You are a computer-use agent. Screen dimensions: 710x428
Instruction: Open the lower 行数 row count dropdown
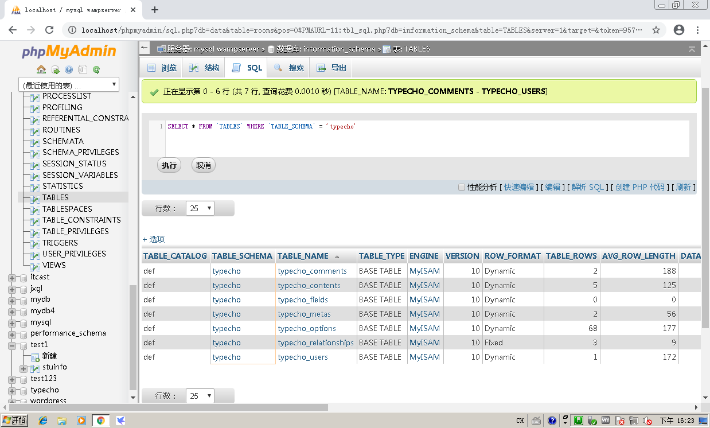click(x=200, y=396)
